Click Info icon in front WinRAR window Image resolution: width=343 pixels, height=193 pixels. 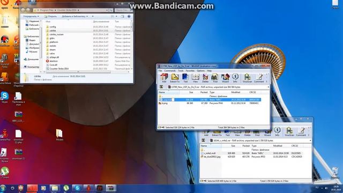(235, 78)
